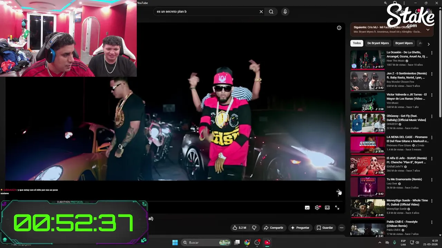Go to Lary Over channel
The height and width of the screenshot is (248, 442).
coord(392,184)
